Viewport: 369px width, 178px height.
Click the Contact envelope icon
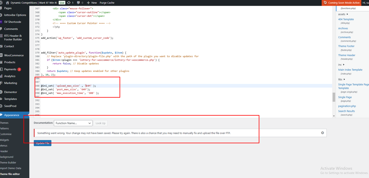coord(1,46)
